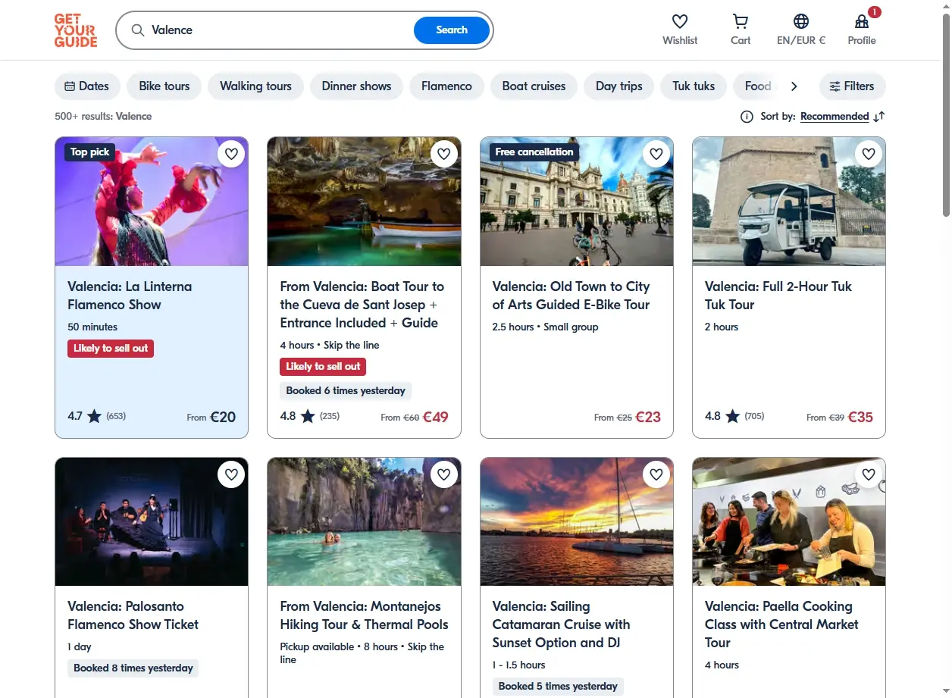The height and width of the screenshot is (698, 952).
Task: Save the Paella Cooking Class to wishlist
Action: (868, 475)
